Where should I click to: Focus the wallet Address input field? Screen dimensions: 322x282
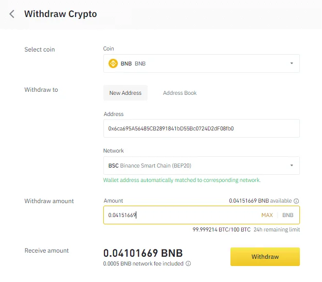tap(202, 128)
